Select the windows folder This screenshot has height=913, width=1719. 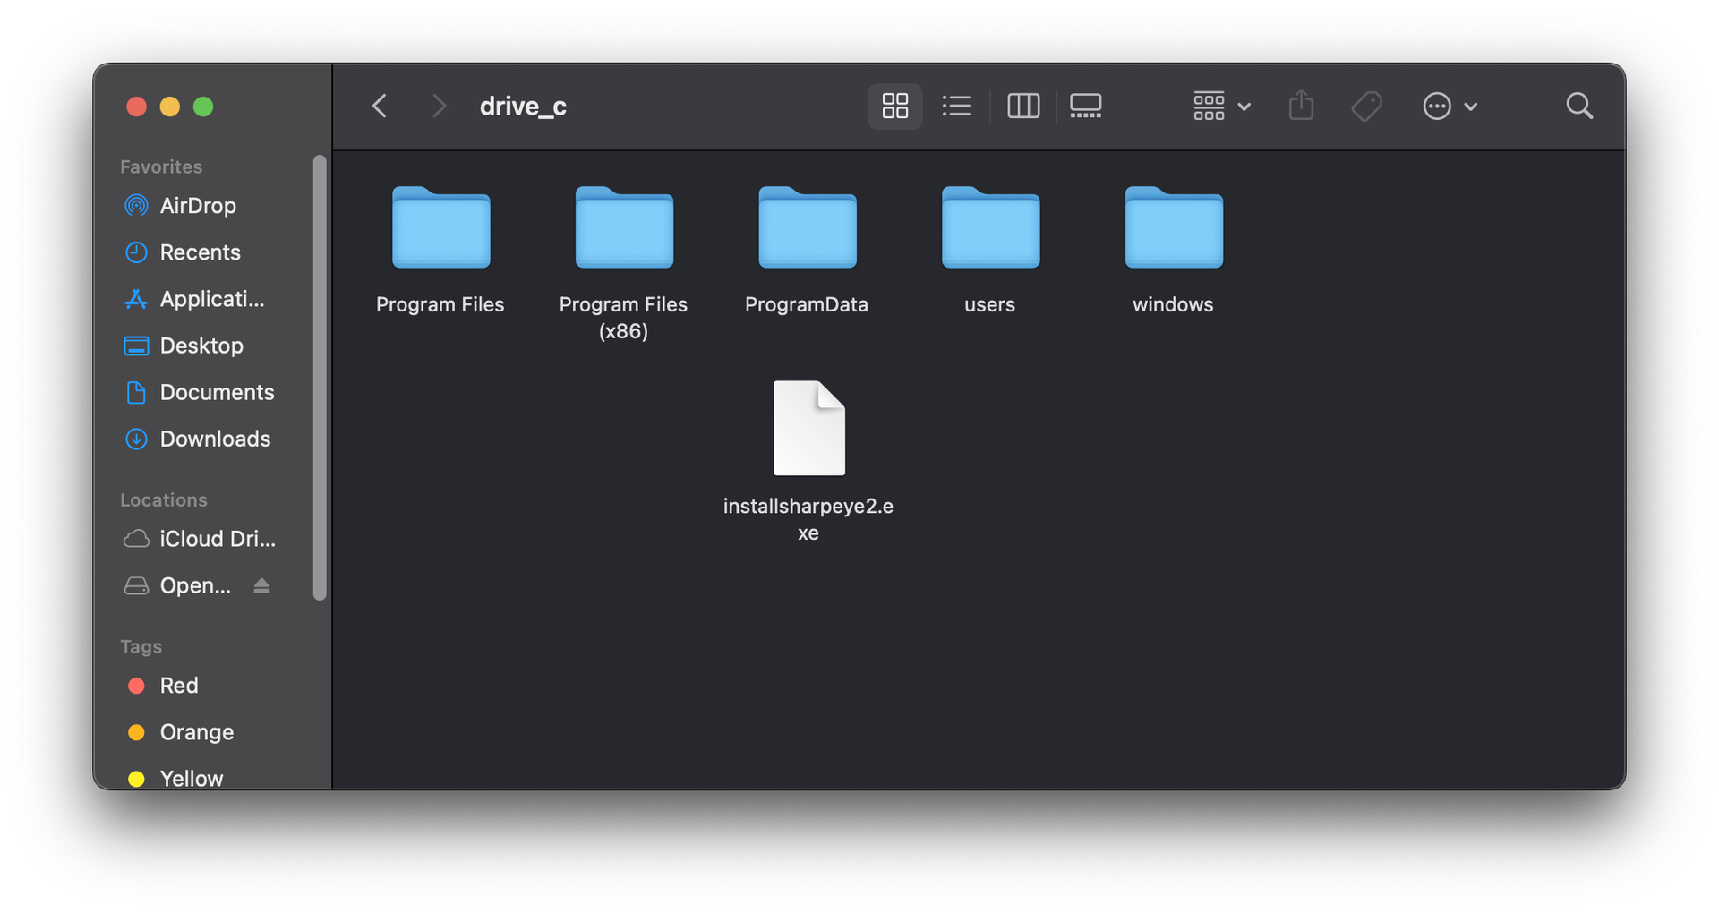pyautogui.click(x=1173, y=229)
